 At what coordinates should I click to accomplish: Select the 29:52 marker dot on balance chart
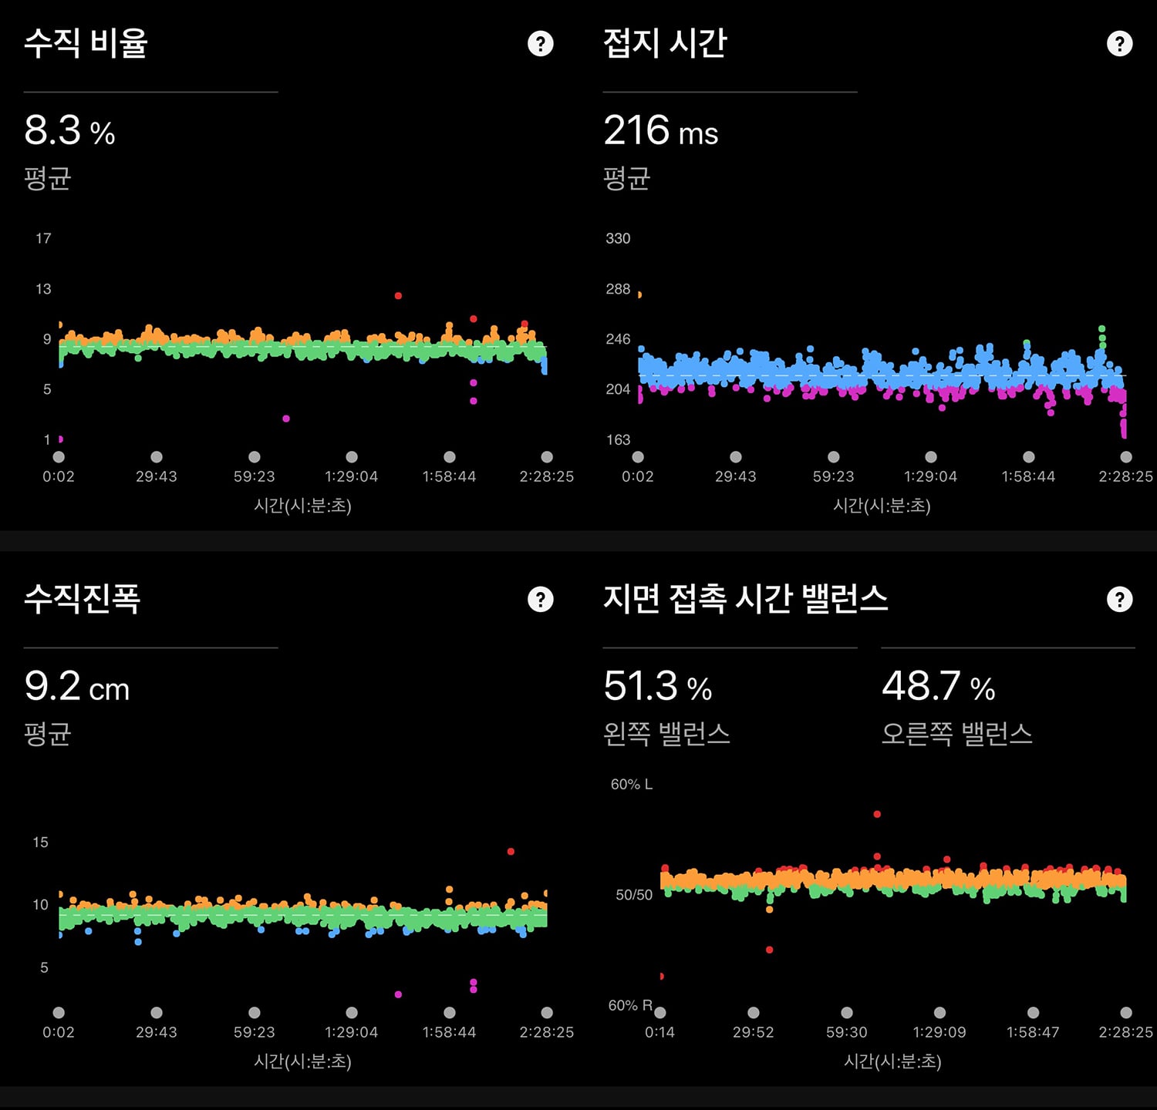(754, 1013)
